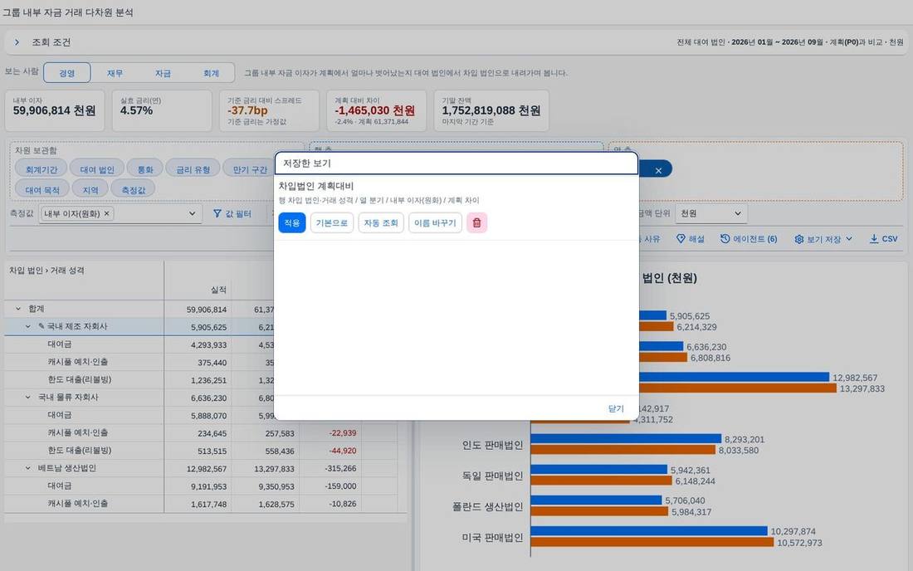Collapse the 합계 row
Image resolution: width=913 pixels, height=571 pixels.
coord(18,309)
